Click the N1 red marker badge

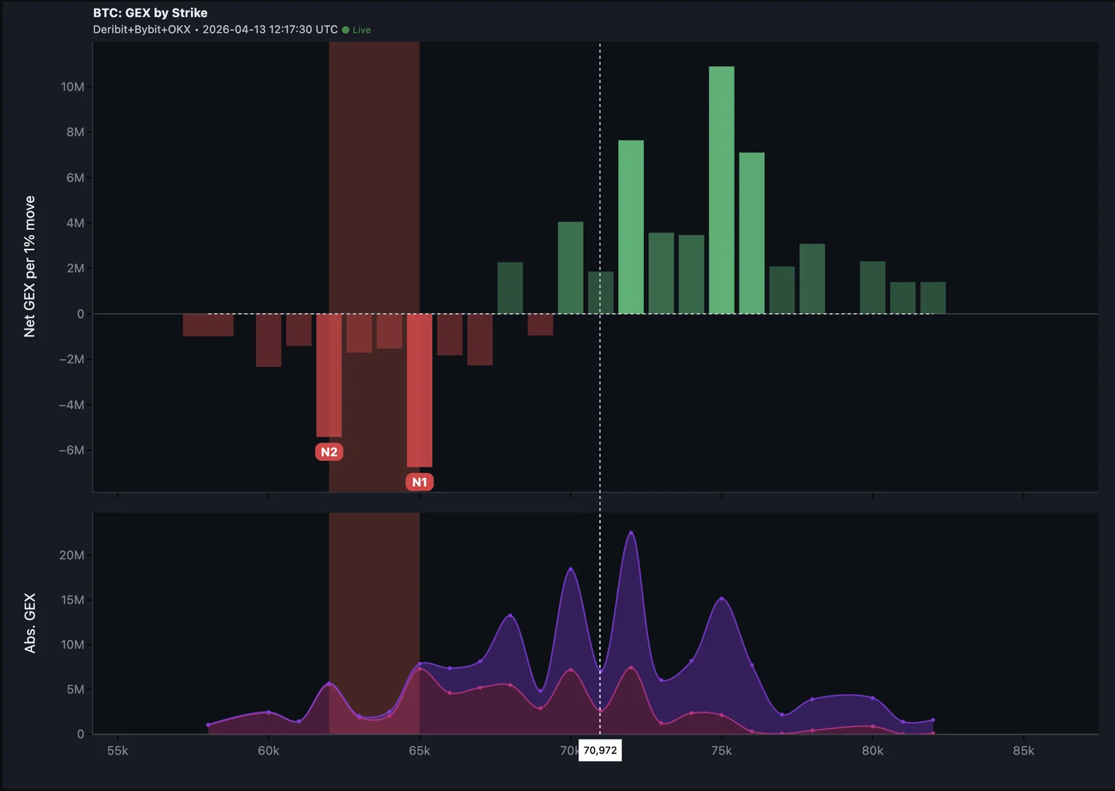tap(420, 482)
